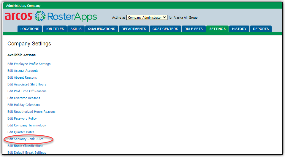This screenshot has height=157, width=285.
Task: Click Edit Overtime Reasons link
Action: tap(24, 98)
